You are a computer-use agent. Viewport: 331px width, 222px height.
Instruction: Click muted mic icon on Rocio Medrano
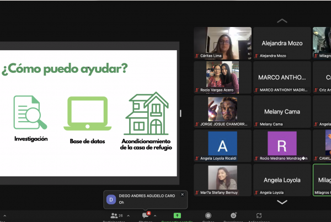pyautogui.click(x=257, y=158)
